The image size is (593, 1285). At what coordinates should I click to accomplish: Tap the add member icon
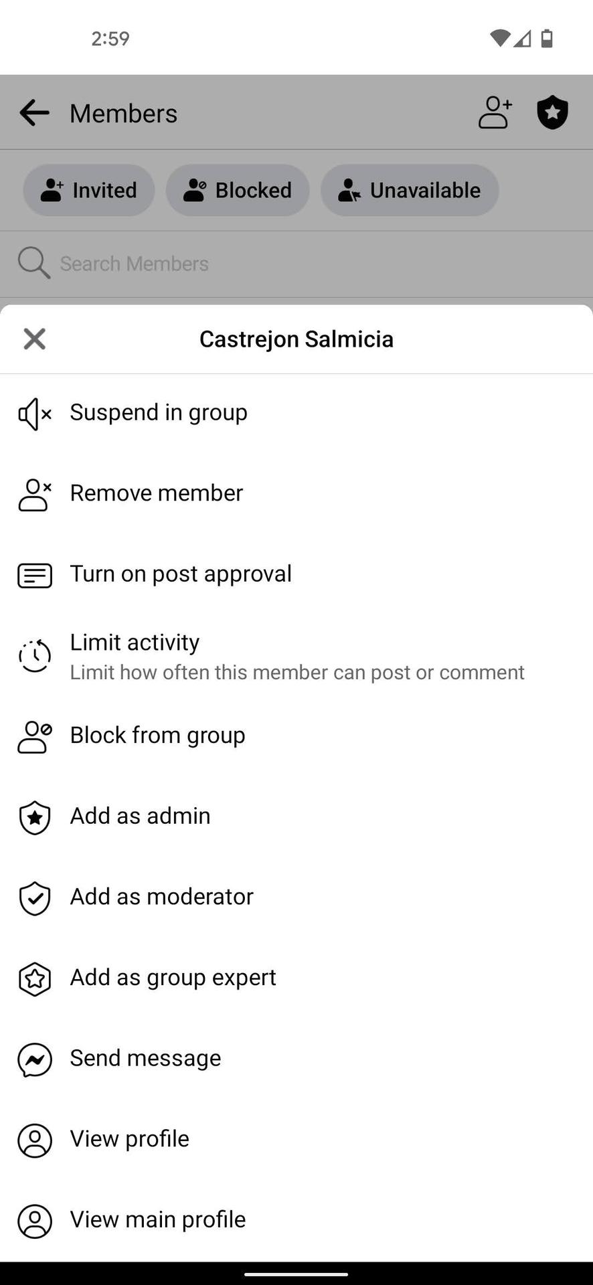[x=495, y=112]
